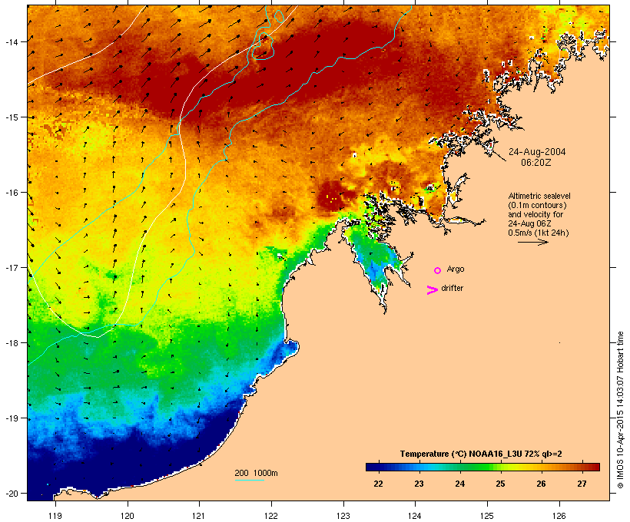
Task: Click the dark red end of the colorbar
Action: tap(596, 467)
